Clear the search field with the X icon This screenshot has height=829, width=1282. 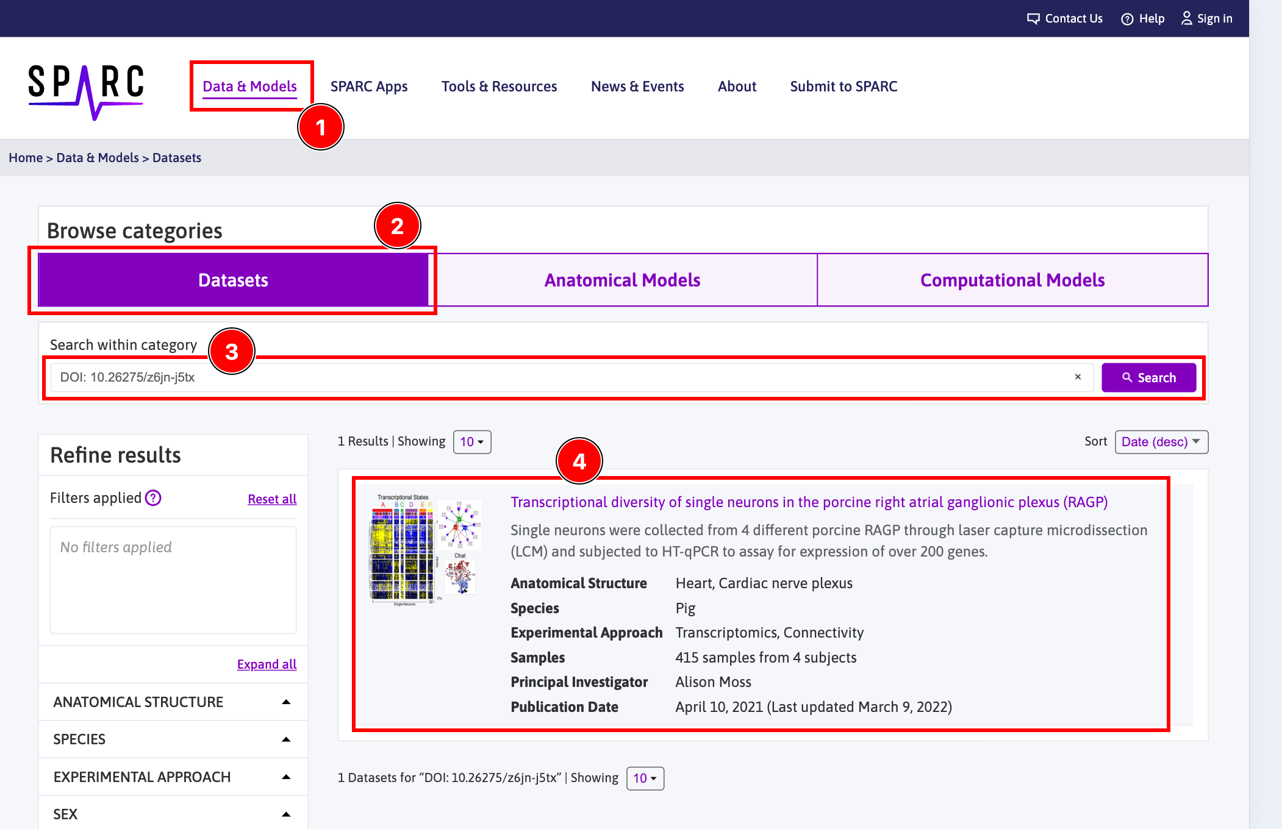(x=1078, y=377)
